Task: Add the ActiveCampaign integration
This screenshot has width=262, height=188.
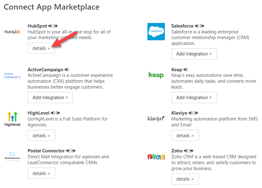Action: pos(50,98)
